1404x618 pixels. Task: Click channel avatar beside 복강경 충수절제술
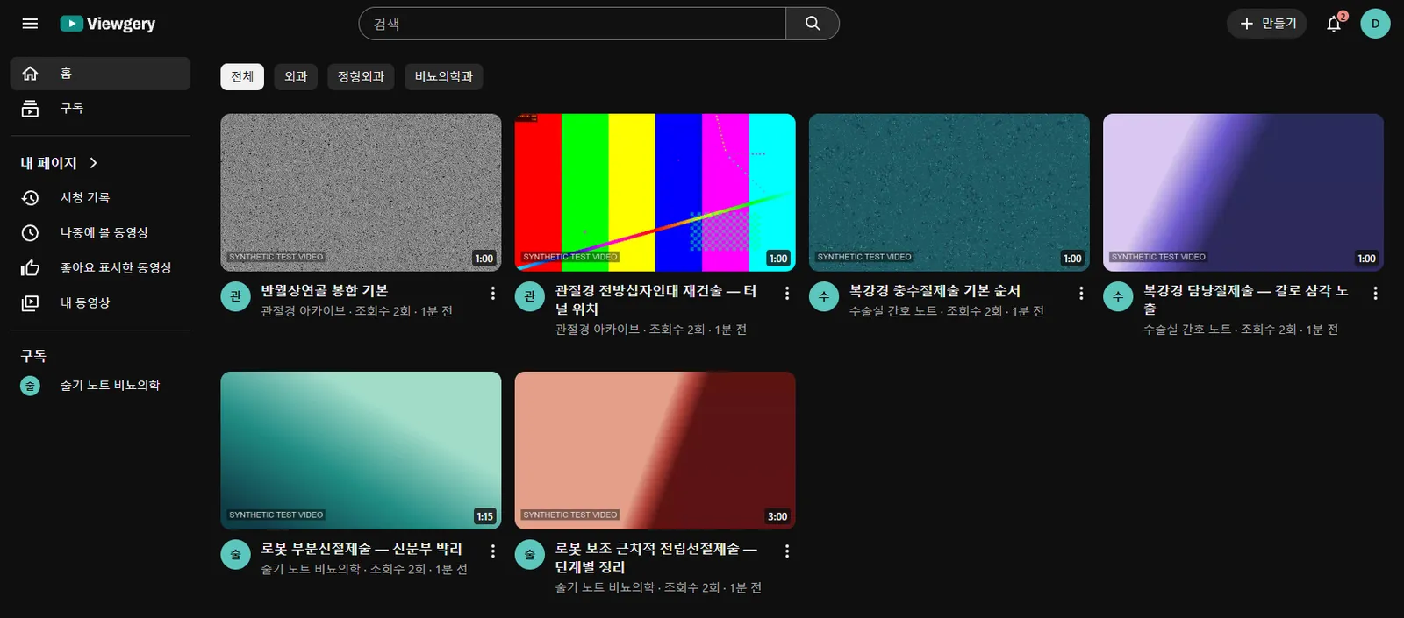[823, 296]
